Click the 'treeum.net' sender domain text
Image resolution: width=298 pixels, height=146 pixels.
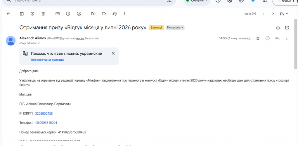tap(92, 38)
